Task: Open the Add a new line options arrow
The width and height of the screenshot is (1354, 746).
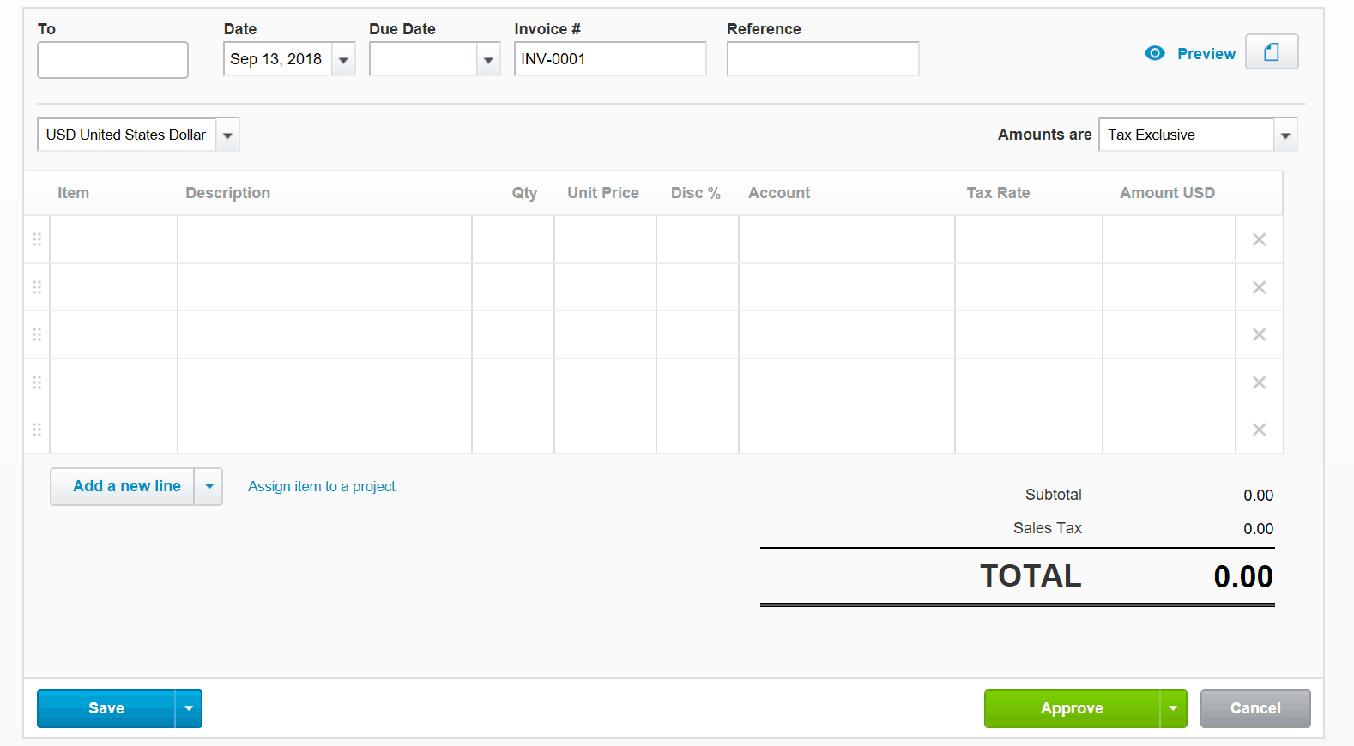Action: point(209,486)
